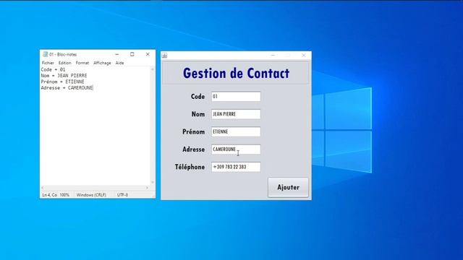
Task: Click the Bloc-notes vertical scrollbar
Action: click(x=153, y=126)
